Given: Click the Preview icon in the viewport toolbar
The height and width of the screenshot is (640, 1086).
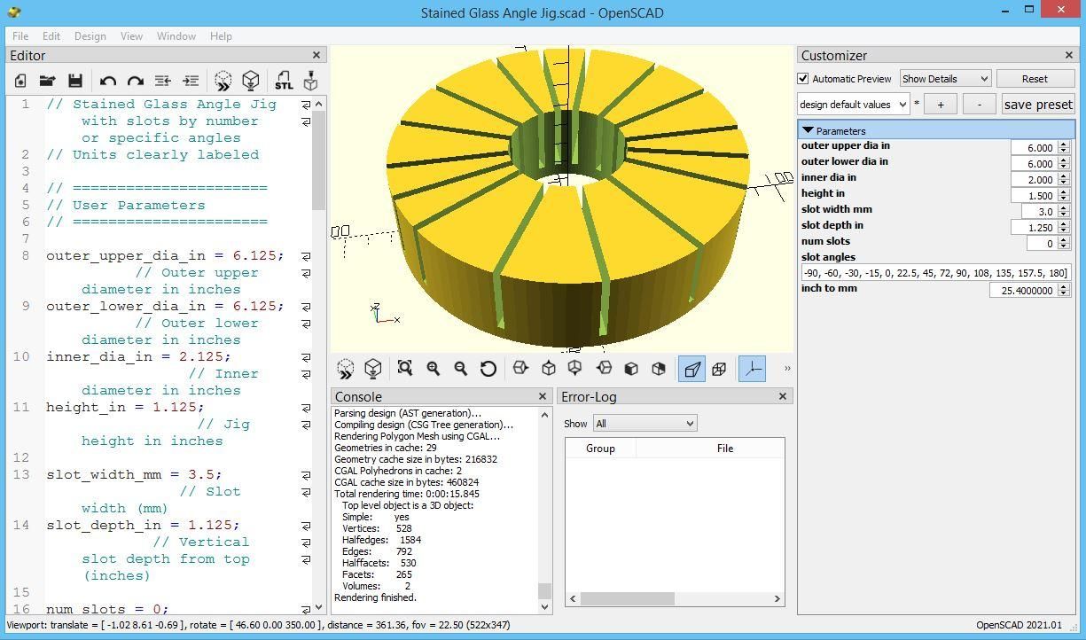Looking at the screenshot, I should click(346, 369).
